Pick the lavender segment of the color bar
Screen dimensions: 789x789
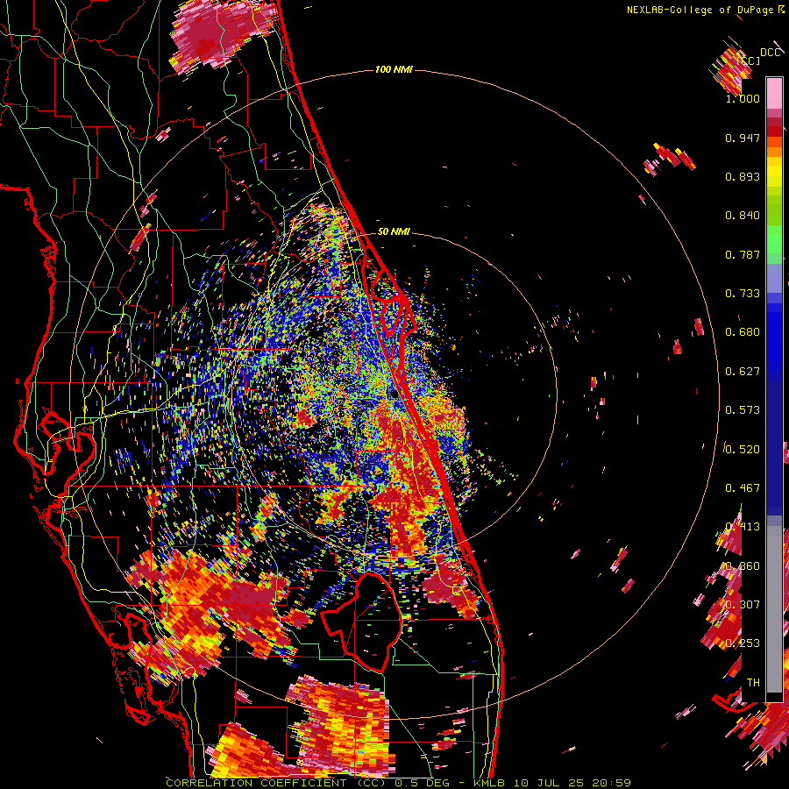[x=774, y=280]
